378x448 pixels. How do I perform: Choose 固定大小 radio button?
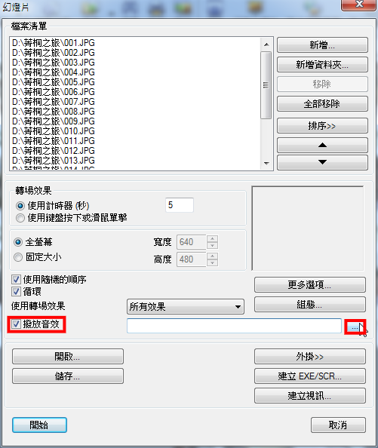[x=18, y=257]
